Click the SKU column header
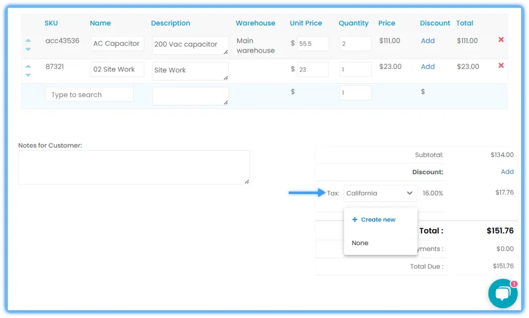 click(x=51, y=23)
